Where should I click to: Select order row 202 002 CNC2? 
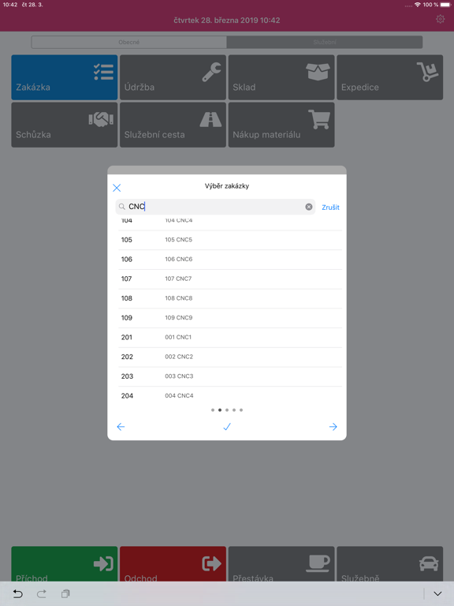tap(230, 357)
